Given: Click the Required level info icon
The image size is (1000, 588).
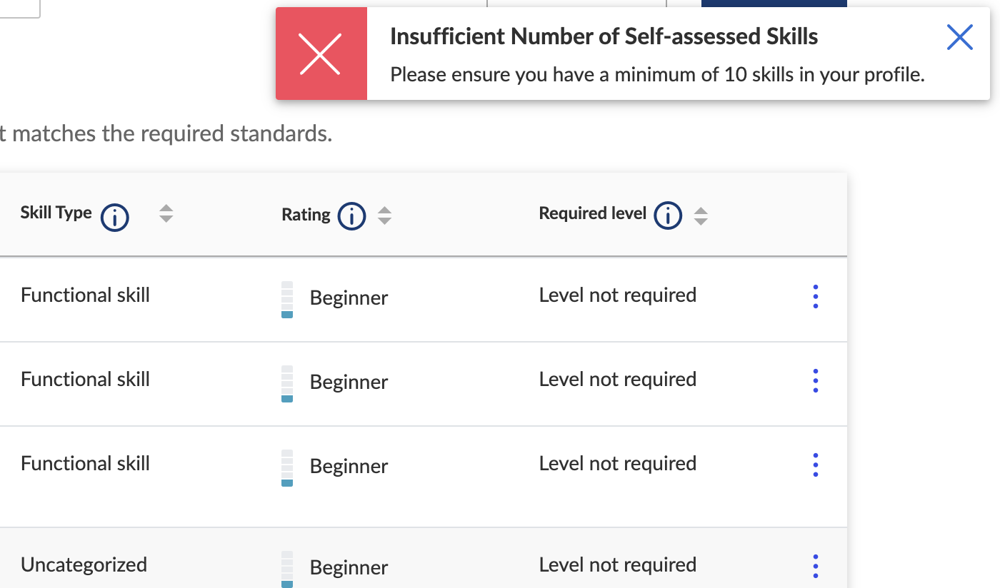Looking at the screenshot, I should point(668,216).
